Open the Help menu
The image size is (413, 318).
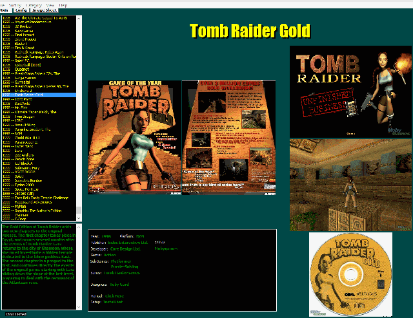63,5
